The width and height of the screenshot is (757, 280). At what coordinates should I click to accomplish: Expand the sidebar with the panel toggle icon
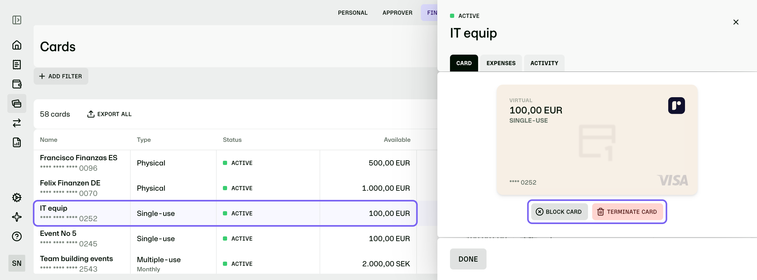17,20
